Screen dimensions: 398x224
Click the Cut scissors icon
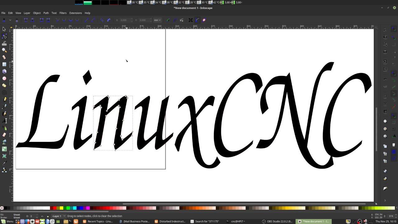point(385,104)
